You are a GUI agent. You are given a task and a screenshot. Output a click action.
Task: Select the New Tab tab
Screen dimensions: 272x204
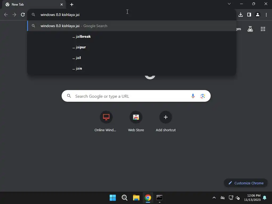click(x=34, y=5)
